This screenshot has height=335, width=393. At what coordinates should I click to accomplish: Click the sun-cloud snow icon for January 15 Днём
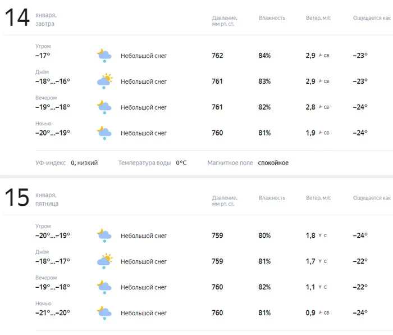coord(104,261)
